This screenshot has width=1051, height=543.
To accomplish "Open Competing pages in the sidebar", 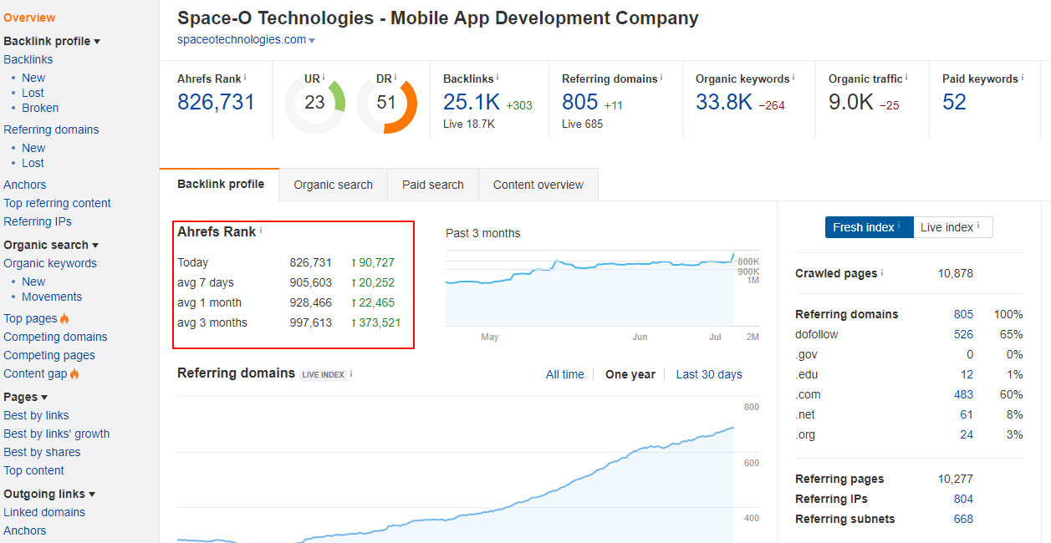I will 49,355.
